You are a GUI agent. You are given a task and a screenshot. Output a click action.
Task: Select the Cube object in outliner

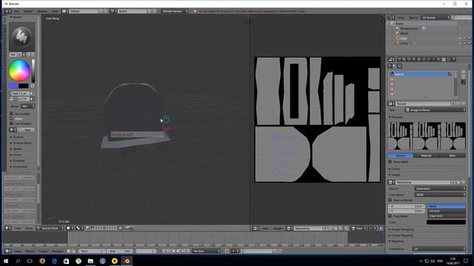tap(404, 38)
